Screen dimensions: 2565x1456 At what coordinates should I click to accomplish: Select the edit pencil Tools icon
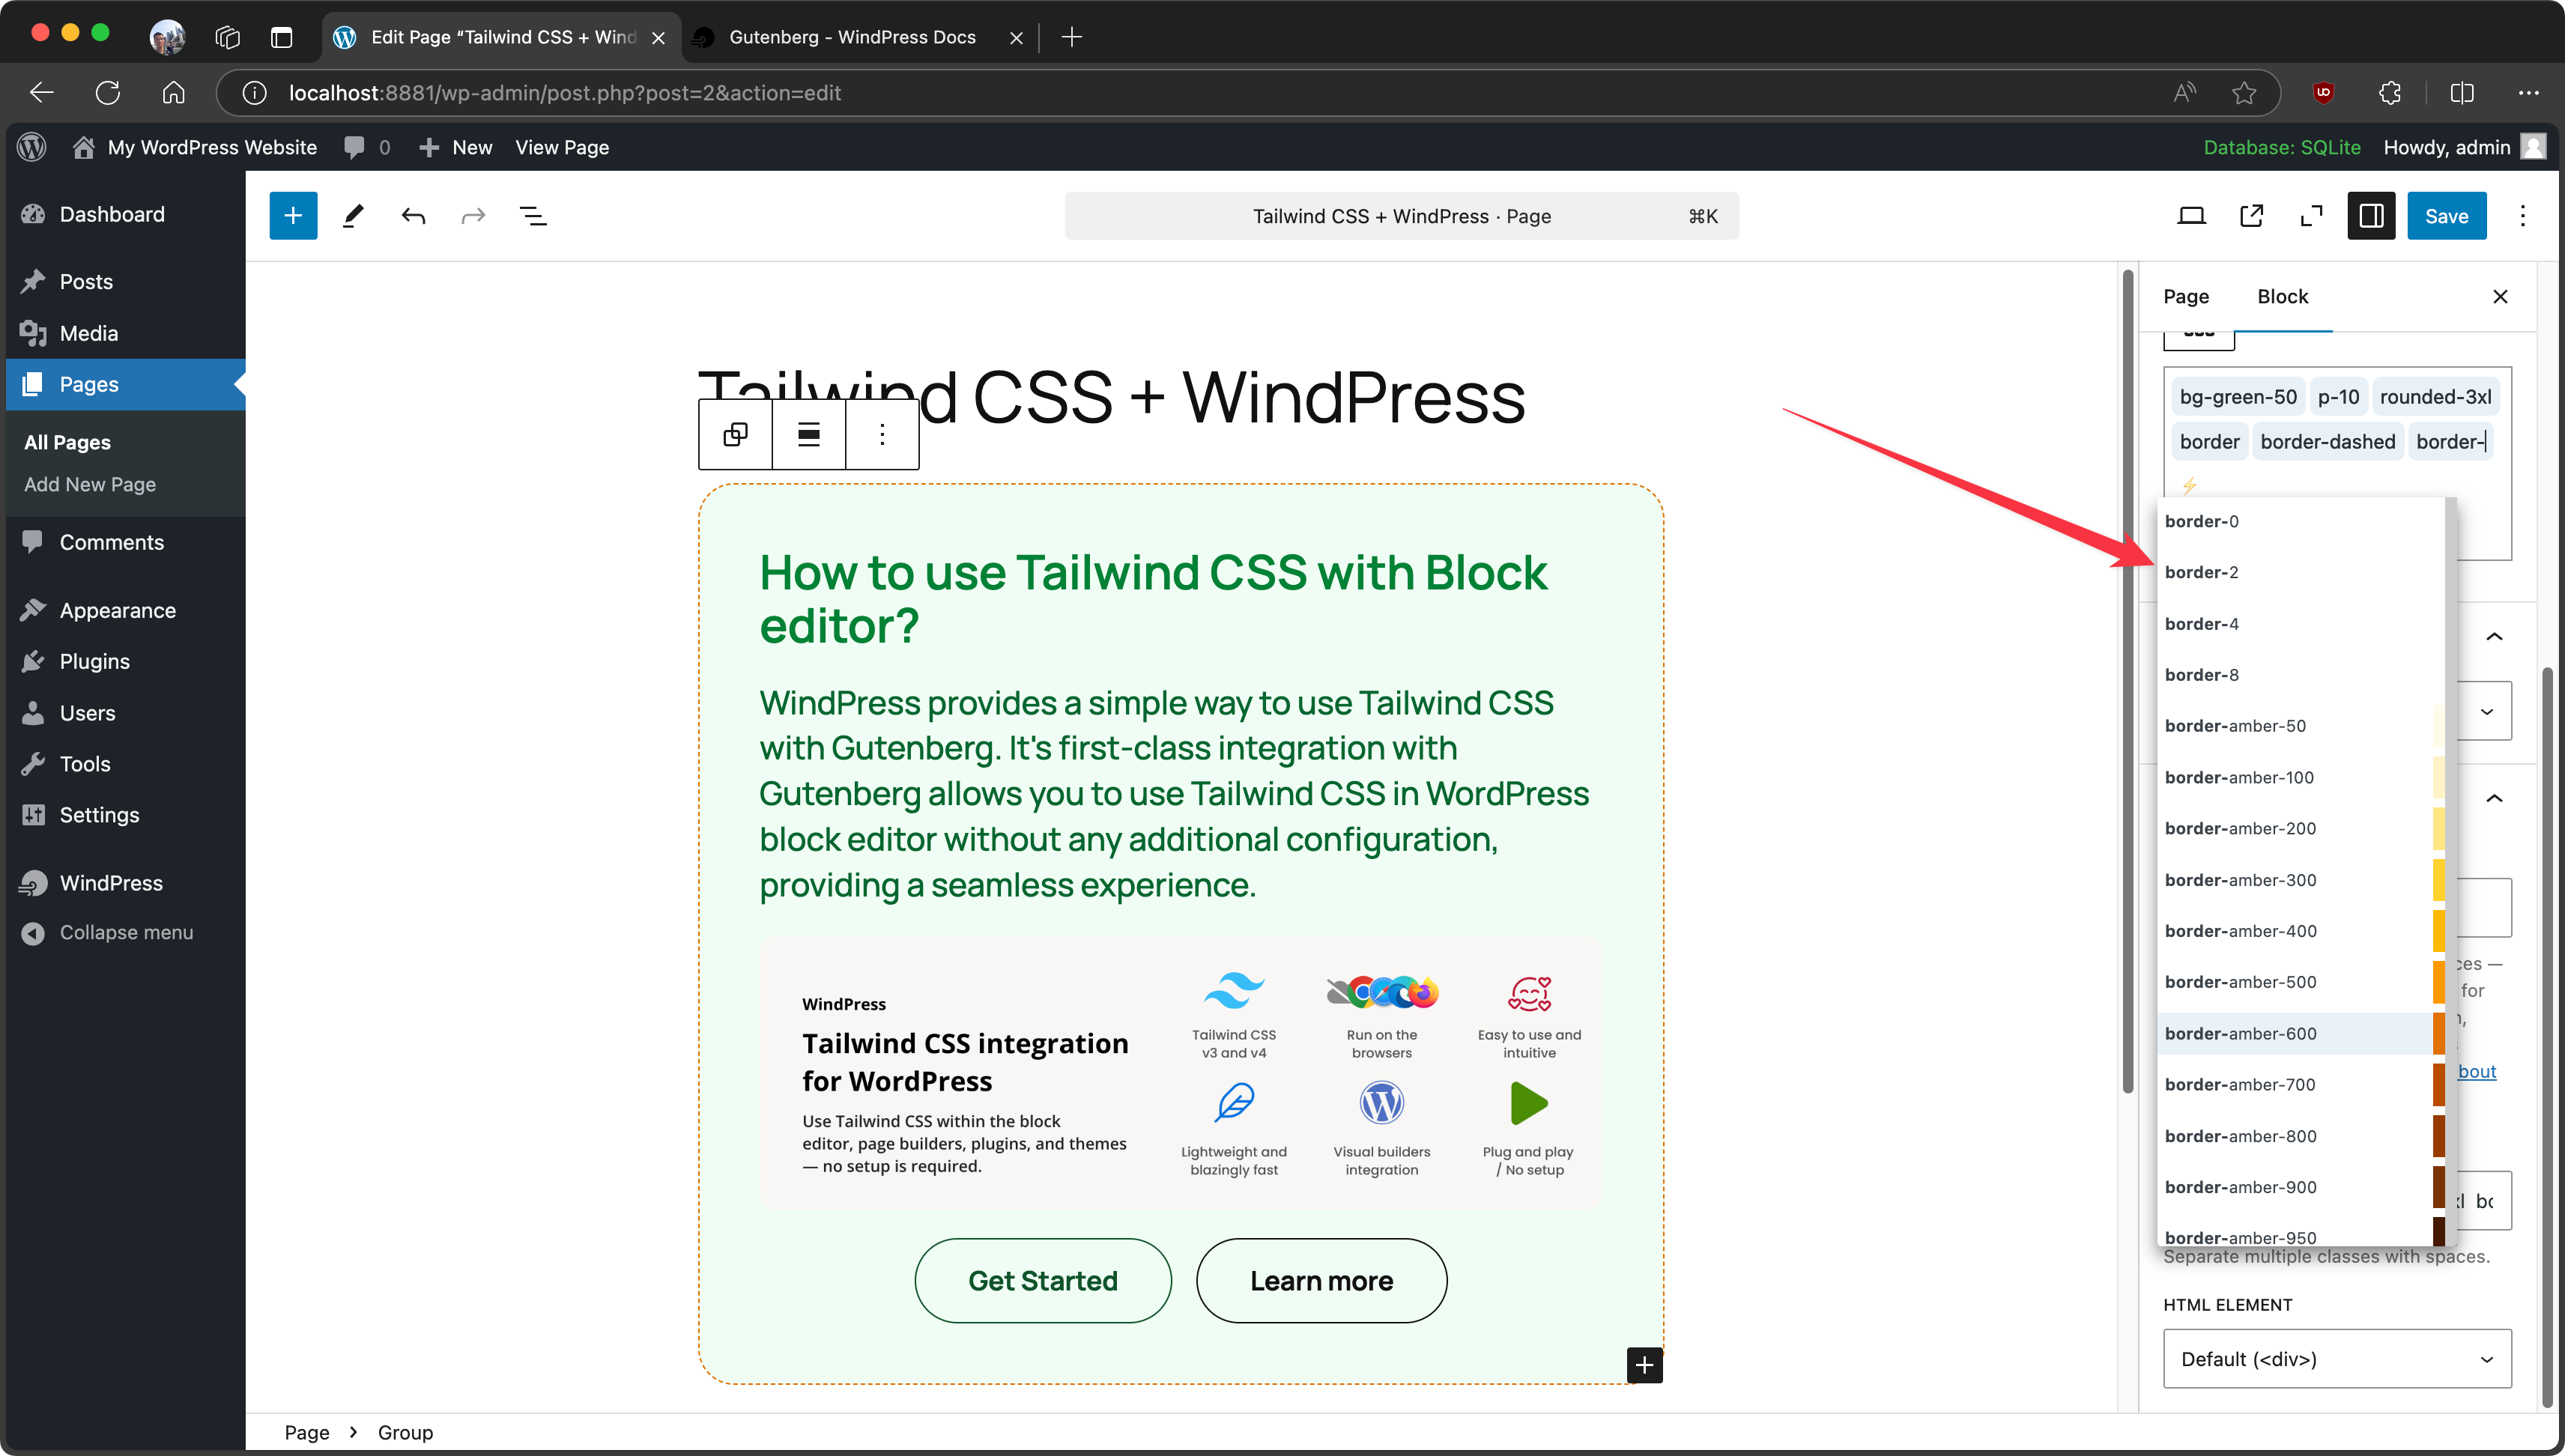(x=353, y=216)
